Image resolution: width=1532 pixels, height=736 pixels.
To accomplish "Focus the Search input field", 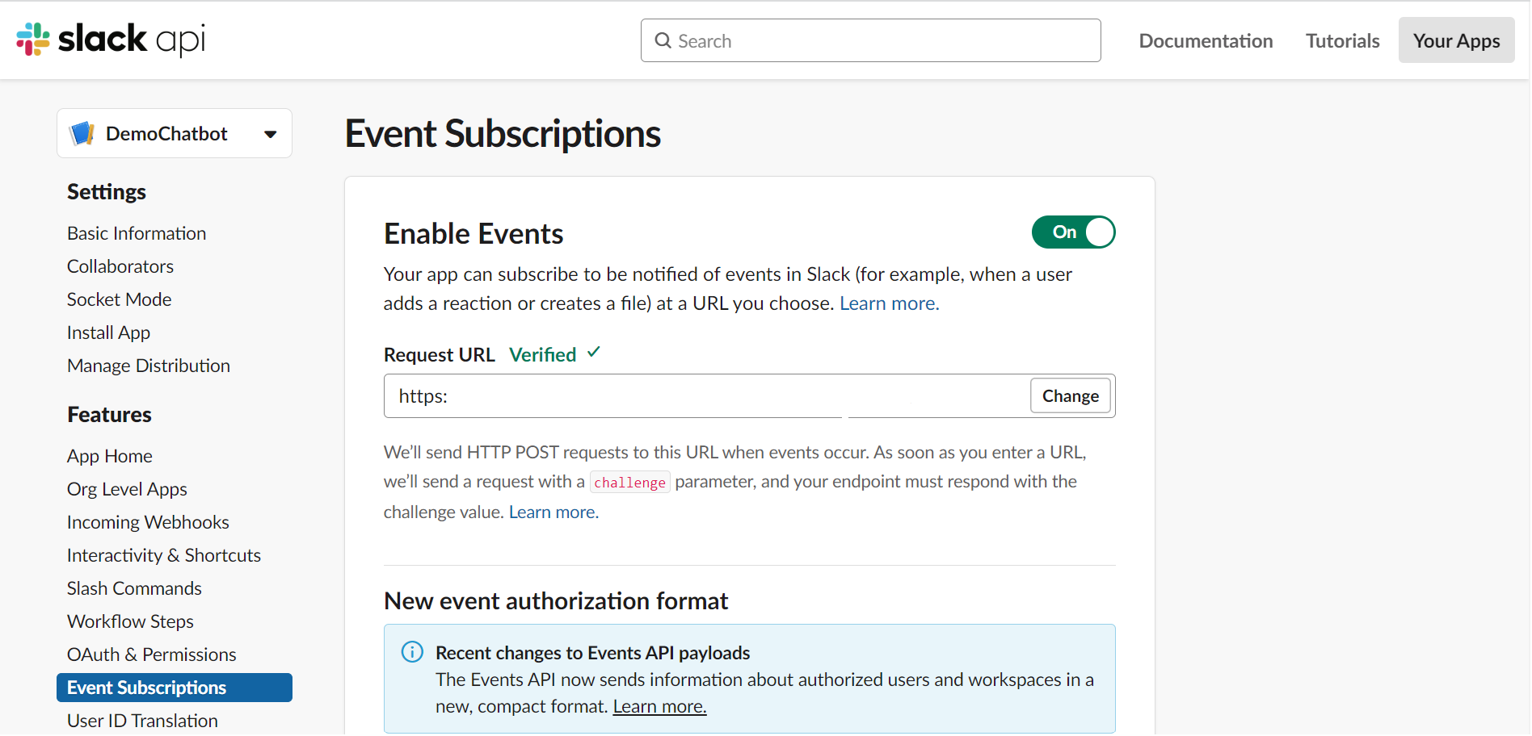I will pyautogui.click(x=881, y=40).
